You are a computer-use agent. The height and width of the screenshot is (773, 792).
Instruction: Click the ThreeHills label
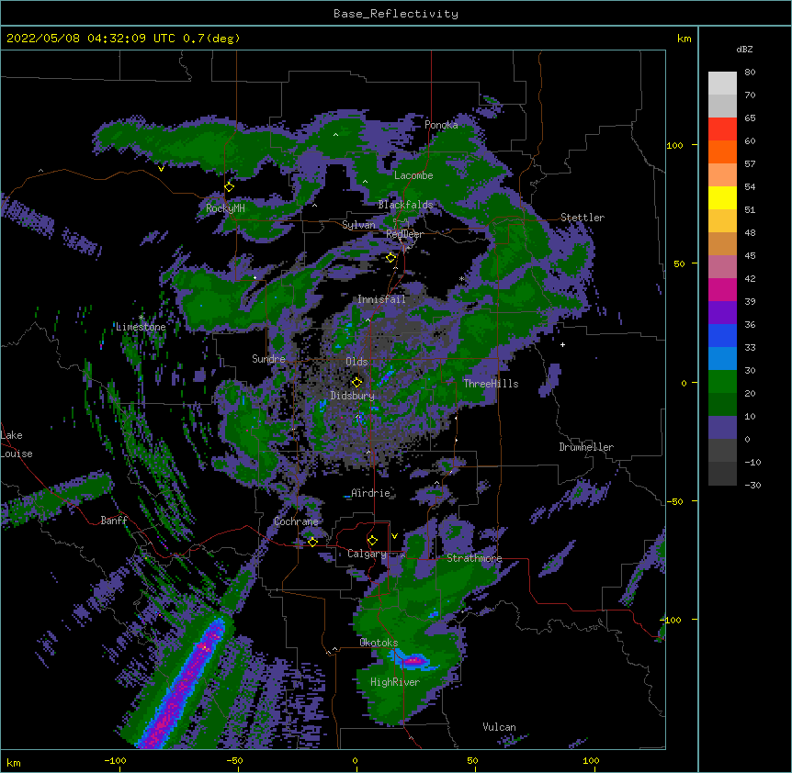tap(491, 384)
